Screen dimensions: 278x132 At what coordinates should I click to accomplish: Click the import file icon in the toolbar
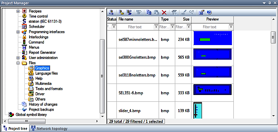112,12
